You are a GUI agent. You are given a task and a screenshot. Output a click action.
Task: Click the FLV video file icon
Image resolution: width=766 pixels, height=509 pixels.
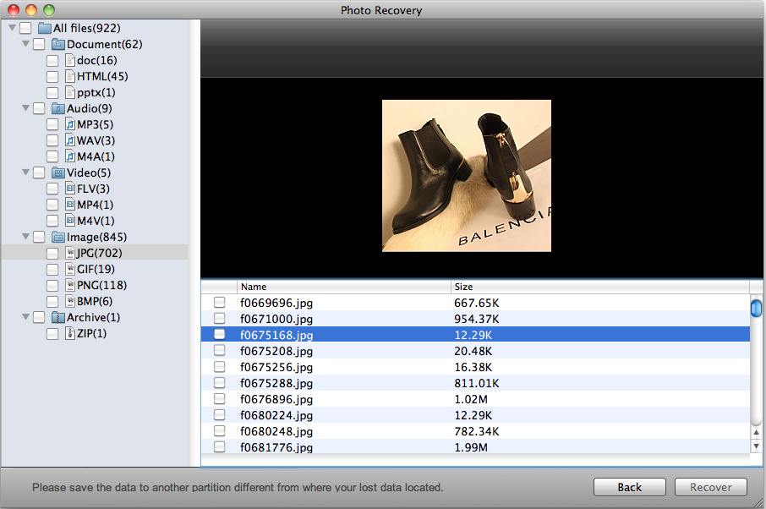coord(70,189)
